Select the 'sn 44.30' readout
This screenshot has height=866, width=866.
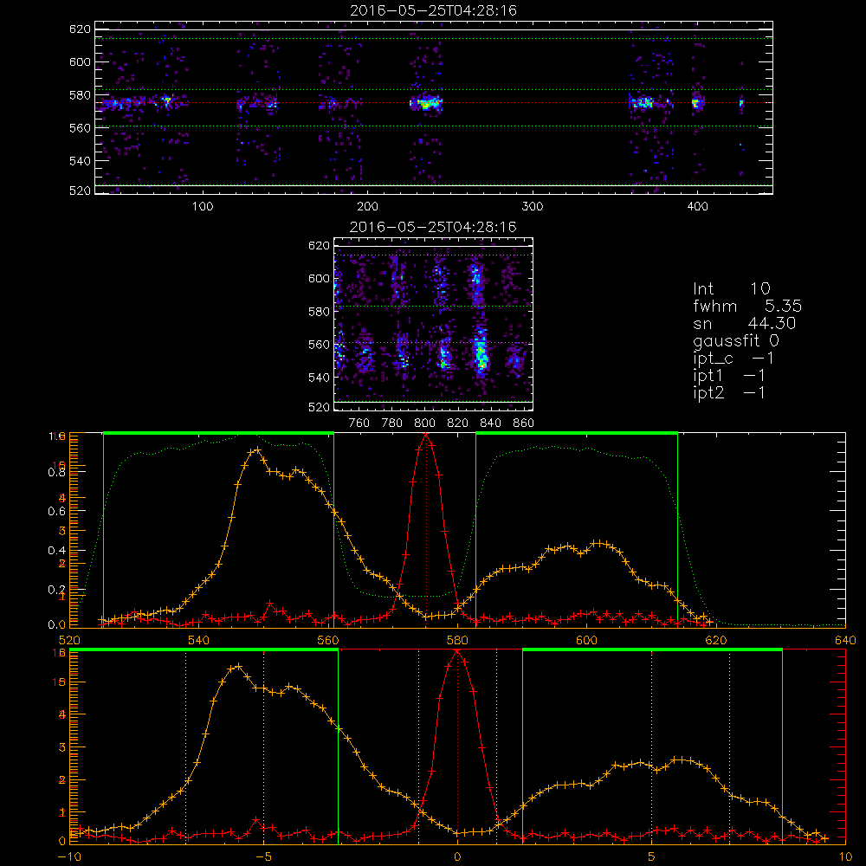point(744,323)
